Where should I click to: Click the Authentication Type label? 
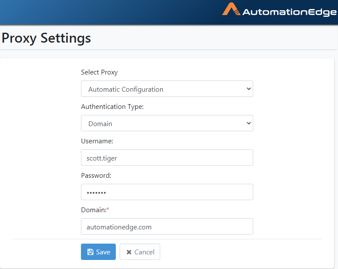click(112, 107)
